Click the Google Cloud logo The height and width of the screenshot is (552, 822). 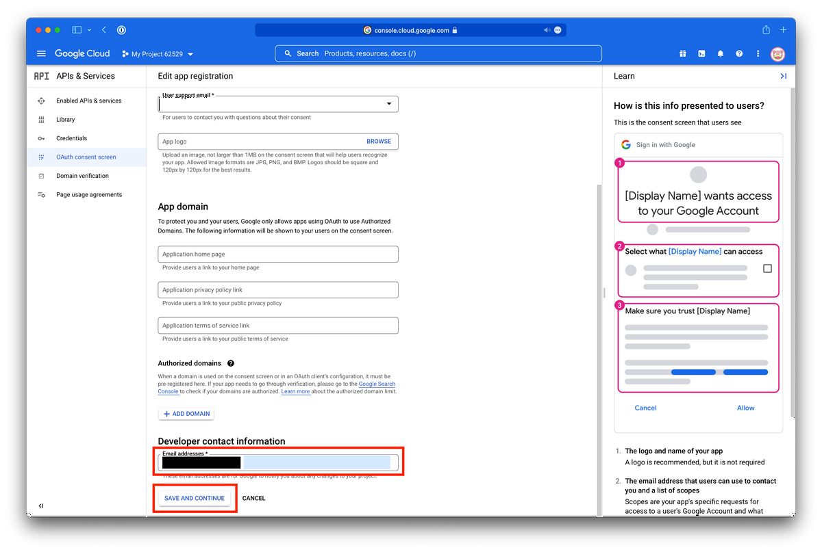coord(82,53)
